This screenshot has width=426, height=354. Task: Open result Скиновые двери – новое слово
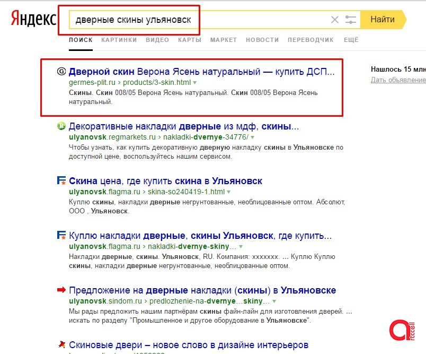tap(189, 345)
